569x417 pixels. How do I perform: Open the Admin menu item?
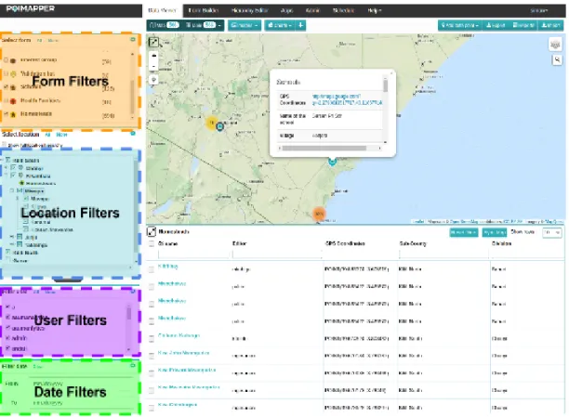[312, 10]
